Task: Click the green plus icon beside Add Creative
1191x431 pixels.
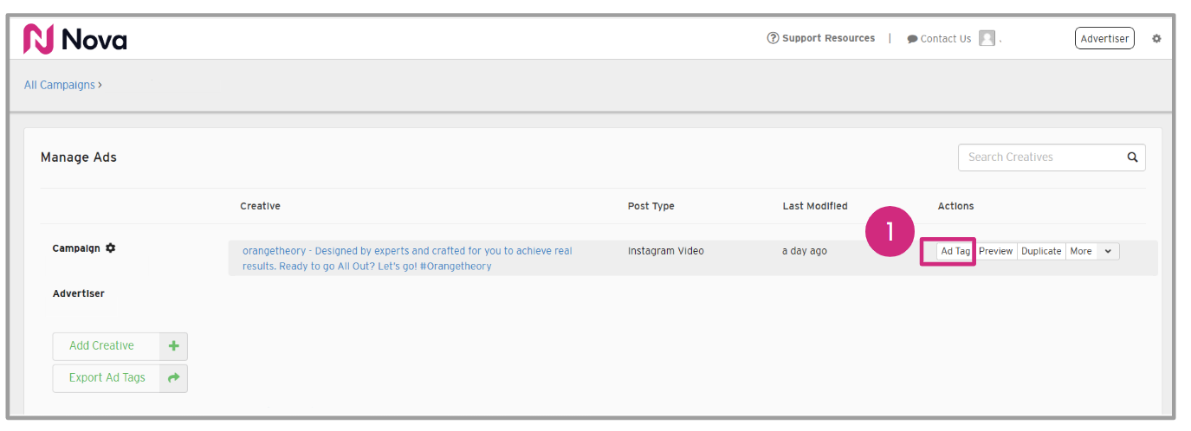Action: click(x=174, y=346)
